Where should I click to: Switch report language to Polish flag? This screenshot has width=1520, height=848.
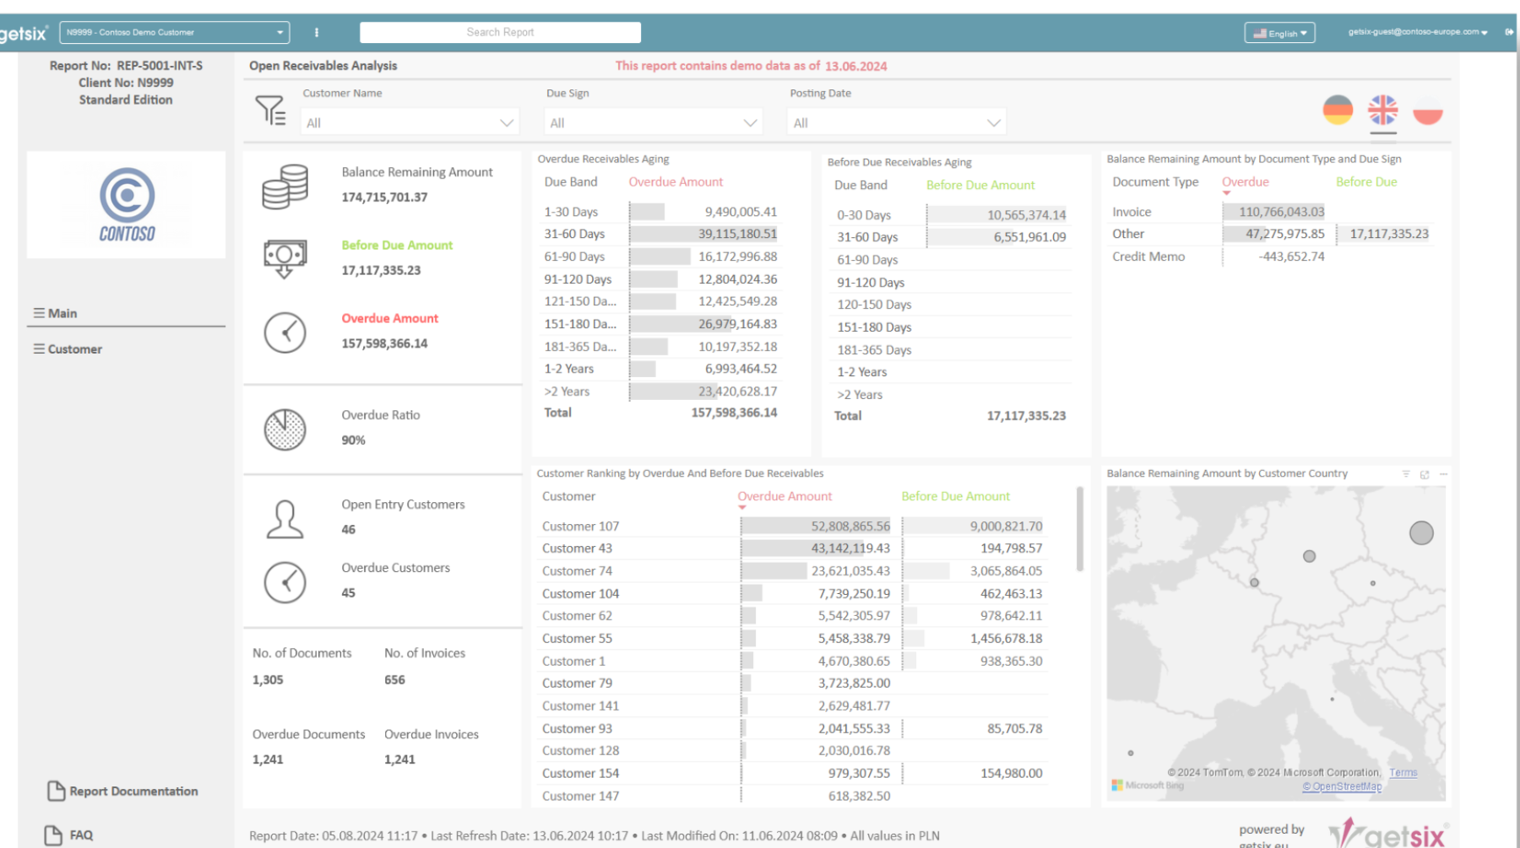[1428, 110]
